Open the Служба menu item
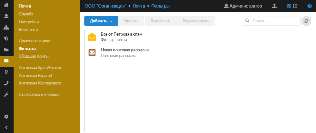 [26, 14]
